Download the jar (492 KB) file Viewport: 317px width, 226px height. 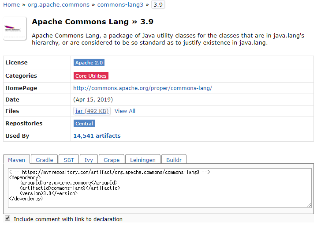point(92,111)
